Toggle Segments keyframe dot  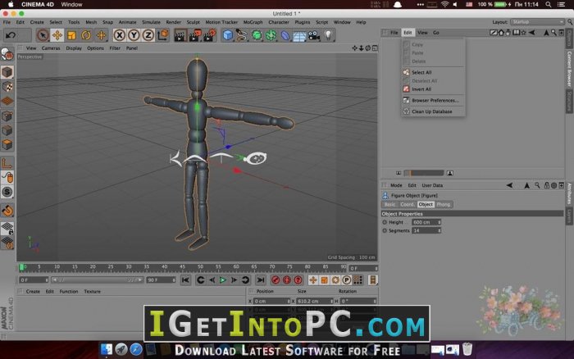pyautogui.click(x=385, y=230)
